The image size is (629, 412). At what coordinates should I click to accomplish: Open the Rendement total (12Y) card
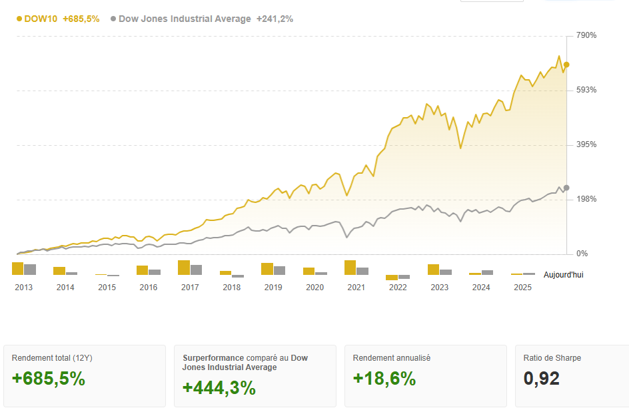pos(85,375)
